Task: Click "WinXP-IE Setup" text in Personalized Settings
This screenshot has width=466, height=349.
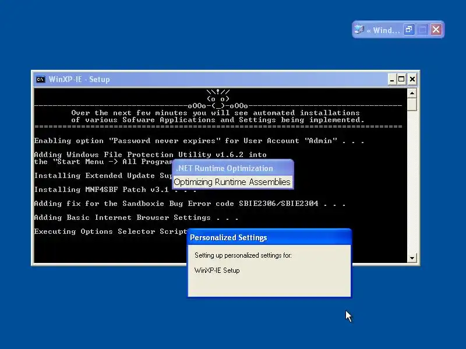Action: pos(217,270)
